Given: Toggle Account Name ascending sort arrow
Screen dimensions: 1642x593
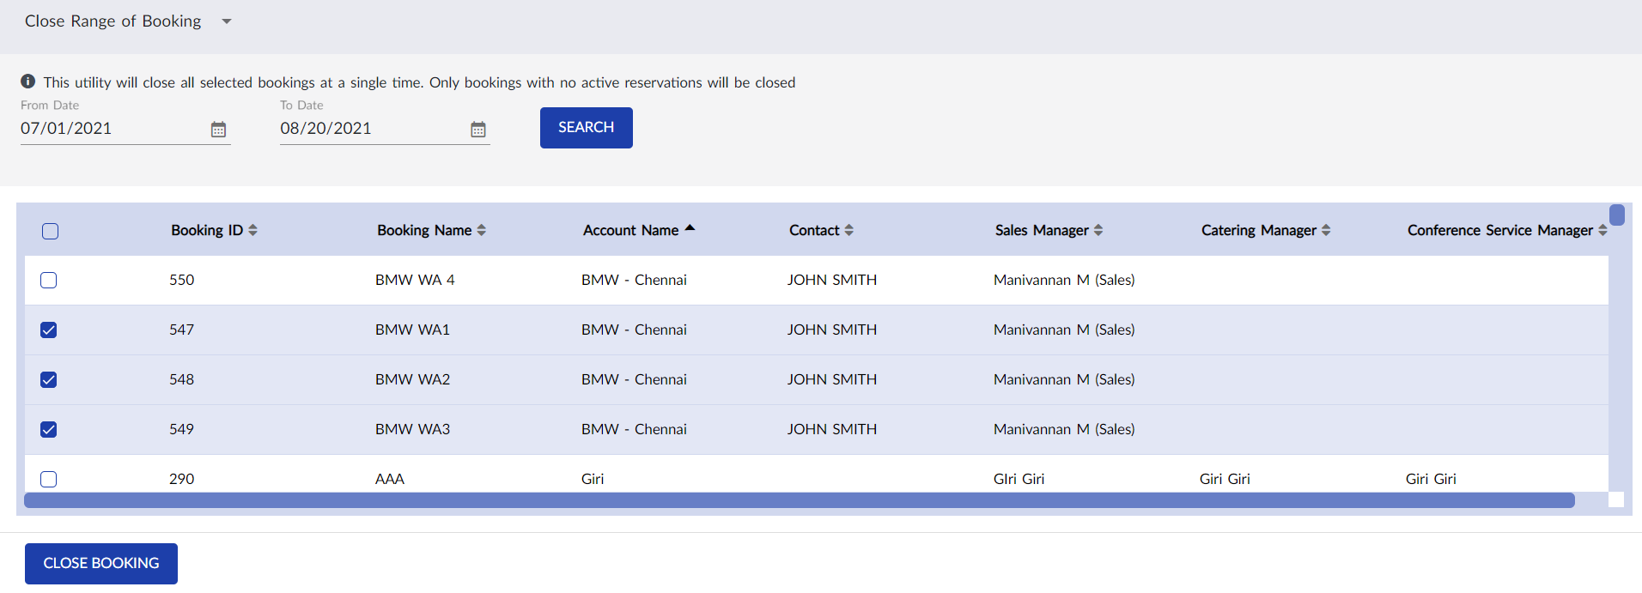Looking at the screenshot, I should (690, 228).
